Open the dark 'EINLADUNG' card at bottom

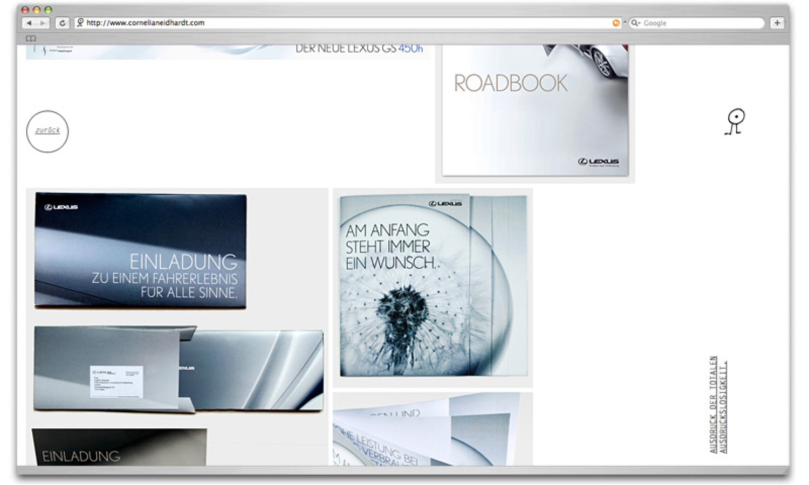pos(119,447)
